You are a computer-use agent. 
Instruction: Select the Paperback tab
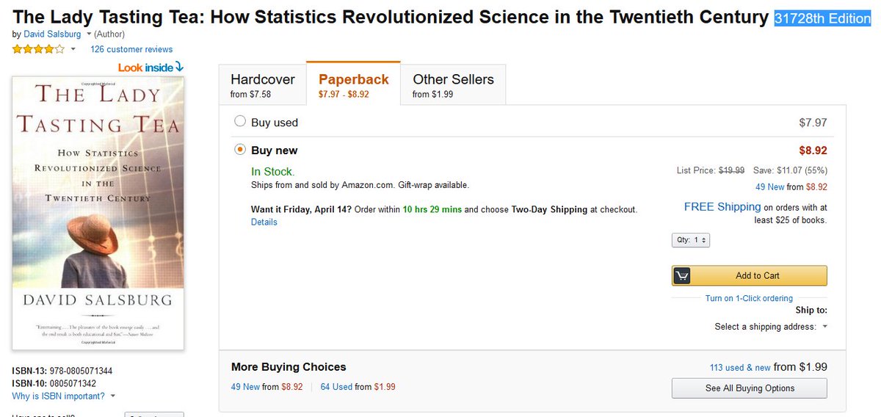tap(353, 84)
